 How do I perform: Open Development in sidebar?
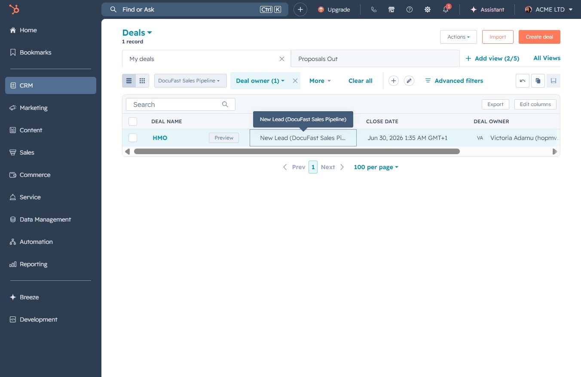tap(51, 319)
